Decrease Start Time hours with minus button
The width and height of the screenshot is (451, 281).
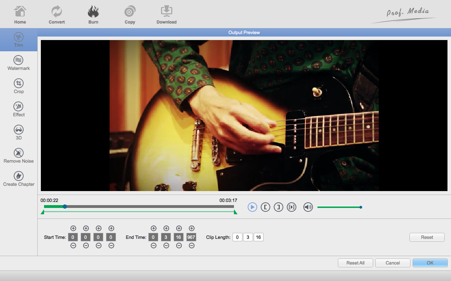click(73, 246)
